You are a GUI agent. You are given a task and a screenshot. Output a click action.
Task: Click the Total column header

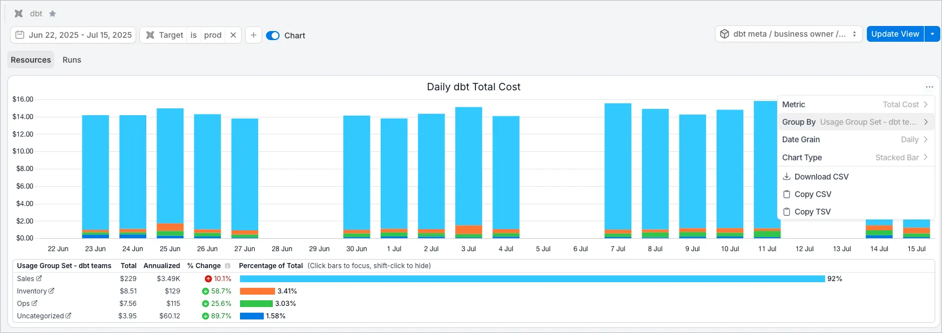click(129, 266)
